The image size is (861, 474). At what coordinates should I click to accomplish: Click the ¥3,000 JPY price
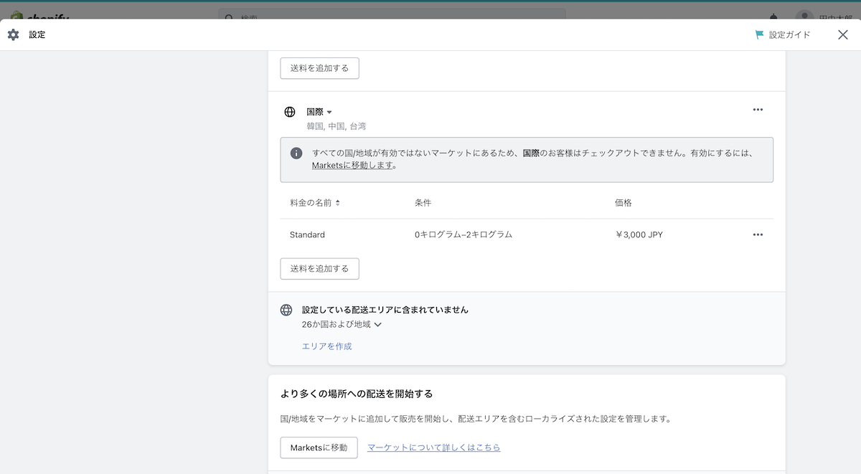pyautogui.click(x=639, y=234)
